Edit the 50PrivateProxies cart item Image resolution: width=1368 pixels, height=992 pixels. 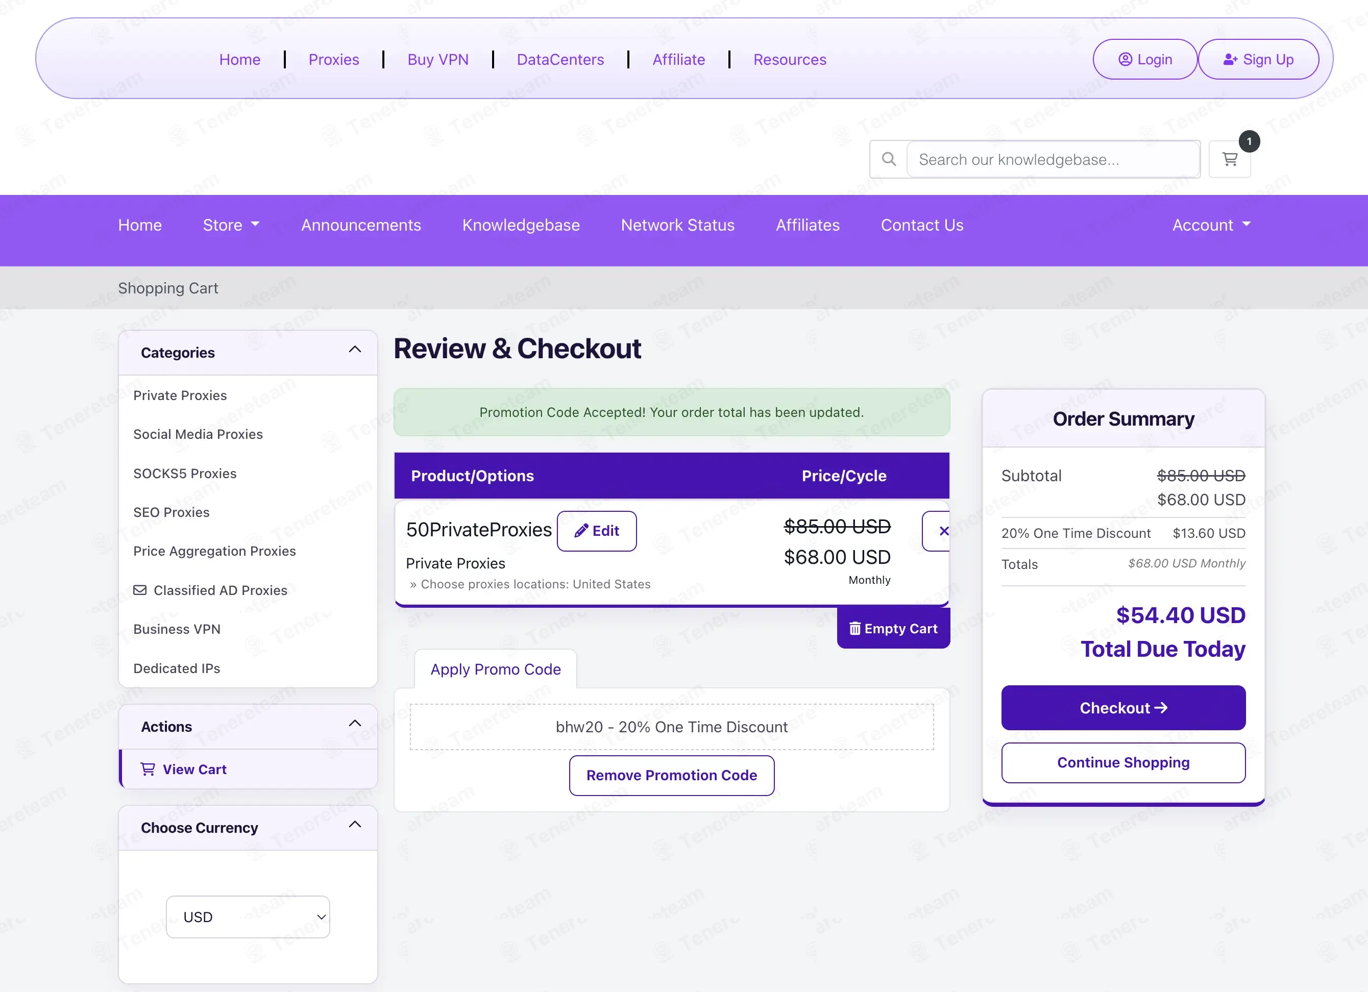(597, 531)
